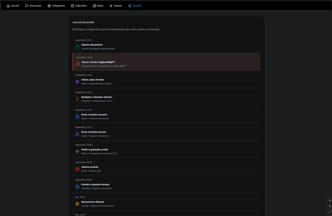
Task: Click the zoom in magnifier button
Action: coord(330,200)
